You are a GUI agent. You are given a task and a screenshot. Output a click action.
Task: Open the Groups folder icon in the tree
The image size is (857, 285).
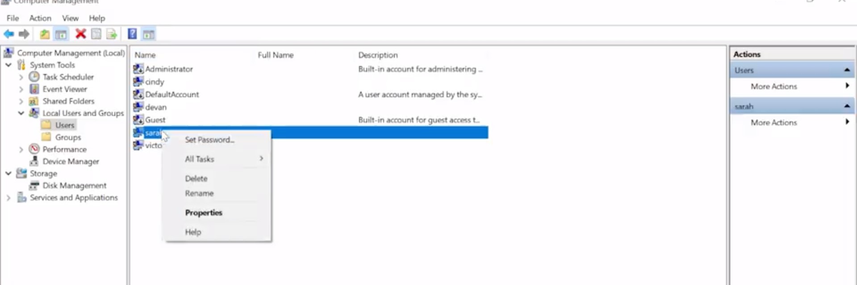[x=46, y=137]
